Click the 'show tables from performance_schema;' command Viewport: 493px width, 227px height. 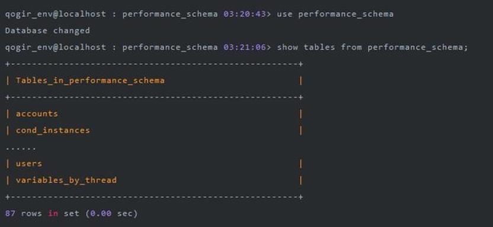click(x=372, y=47)
